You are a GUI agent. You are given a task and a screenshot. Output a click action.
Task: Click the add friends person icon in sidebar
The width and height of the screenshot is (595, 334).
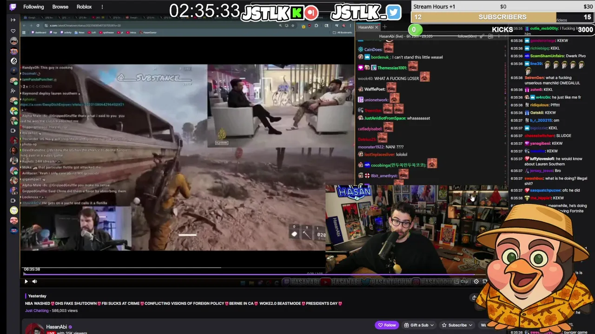pos(13,91)
